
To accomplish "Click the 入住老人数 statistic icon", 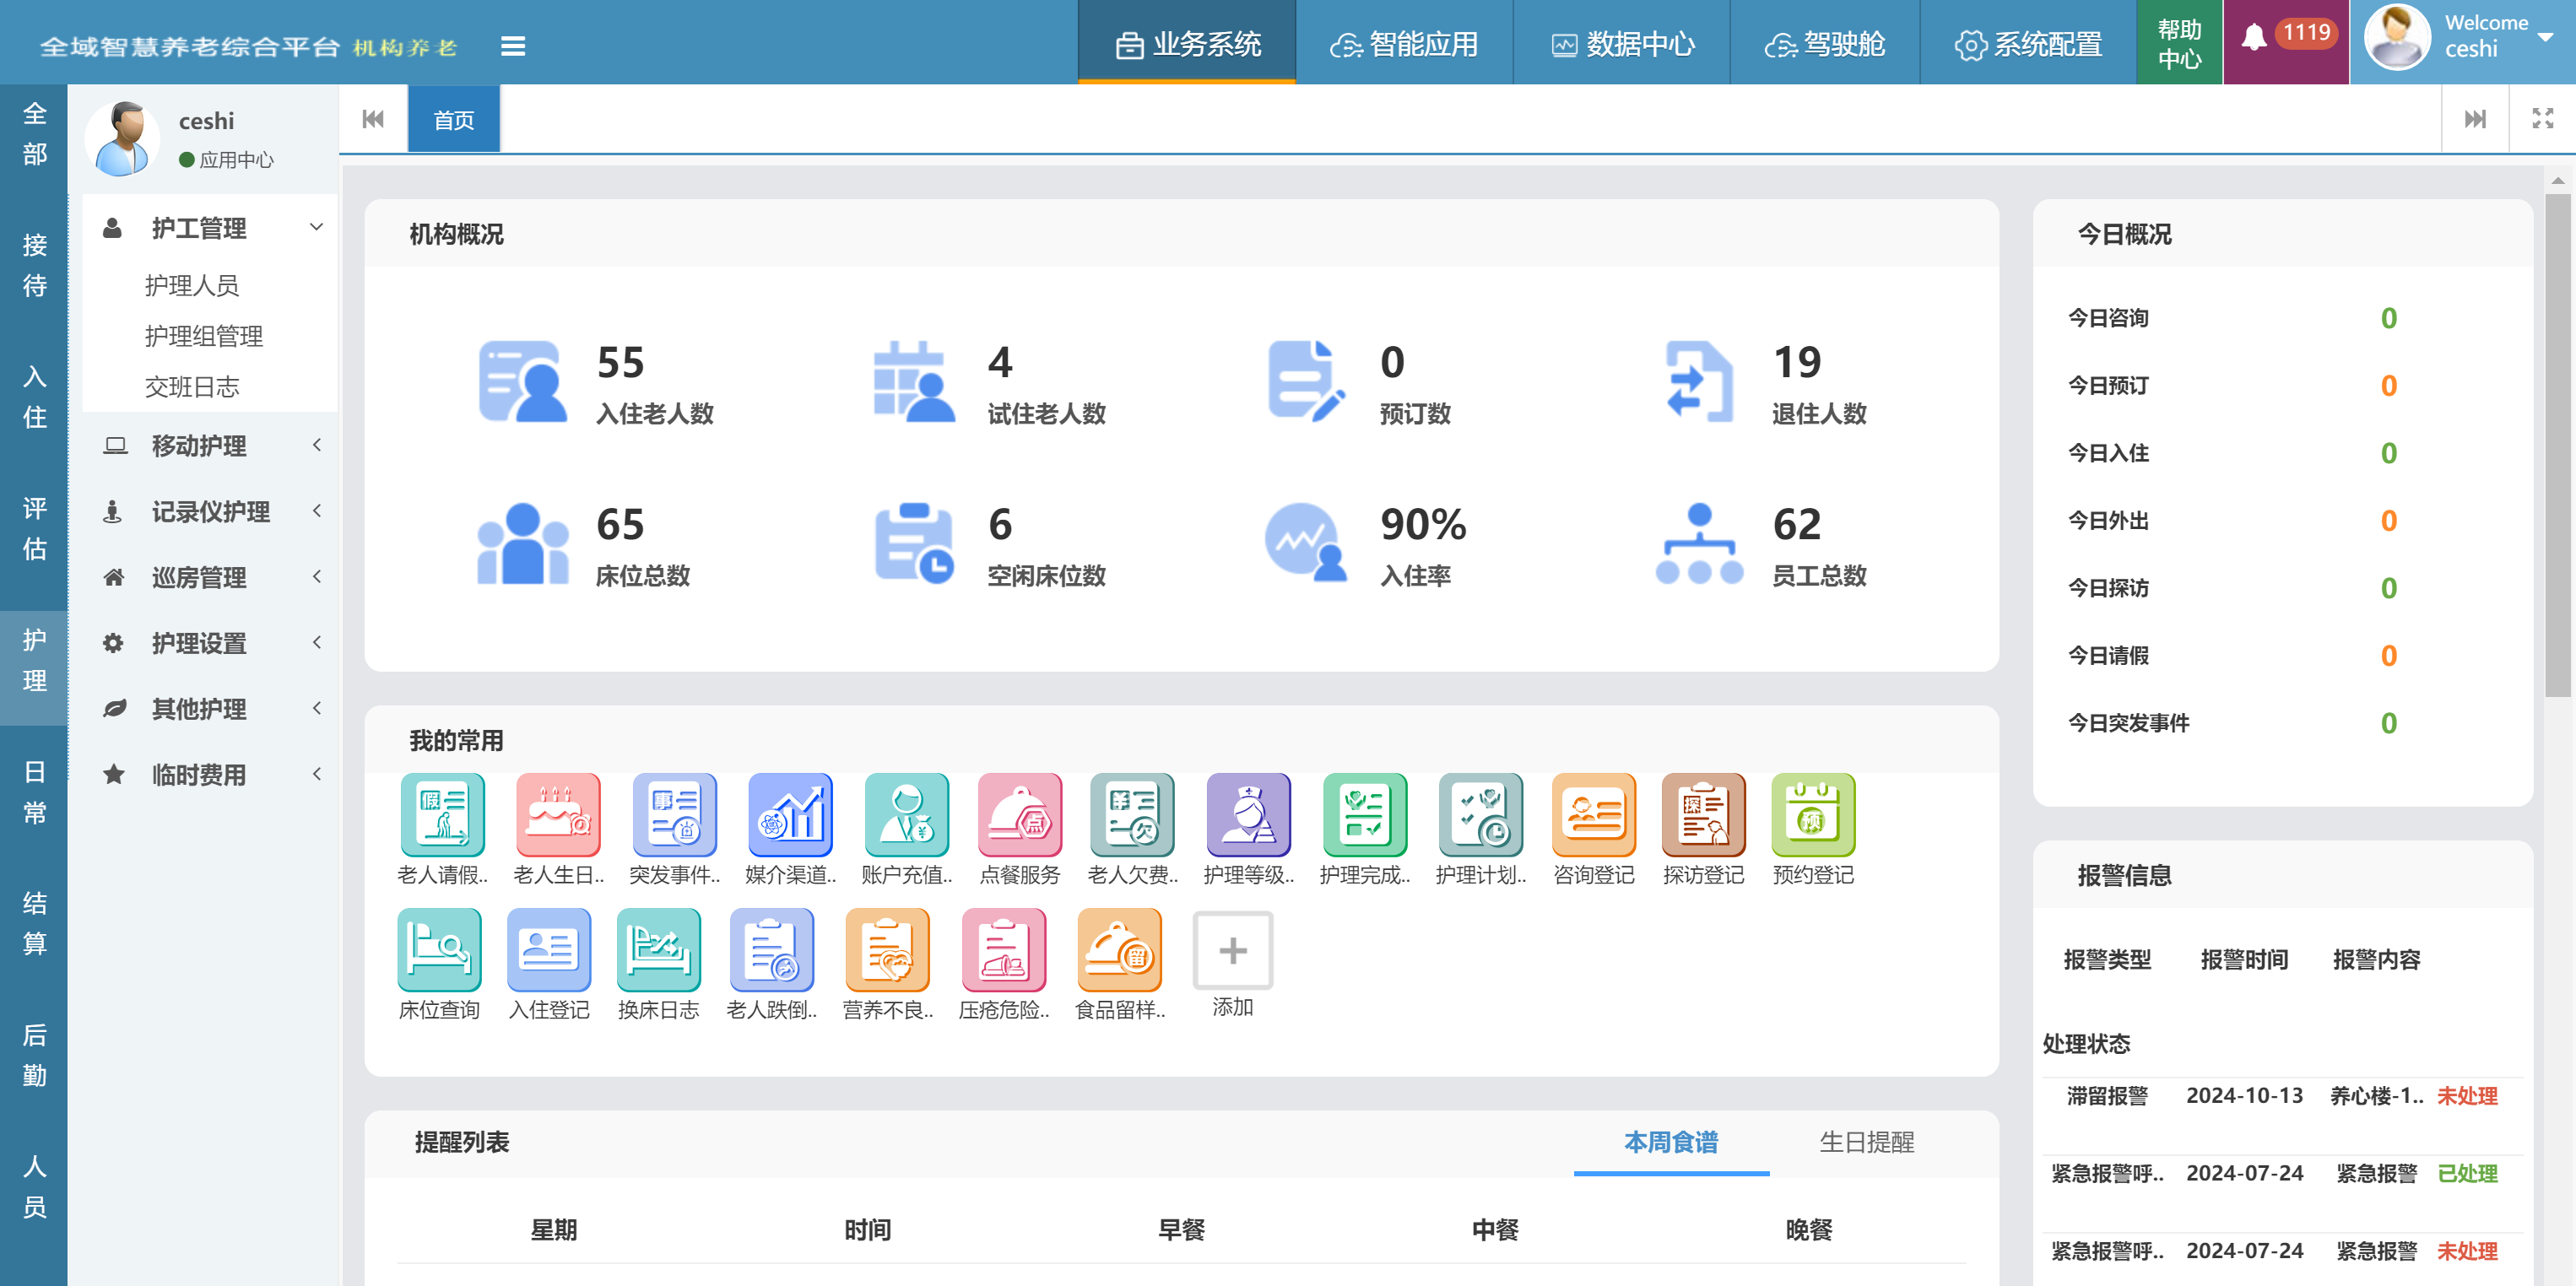I will [x=522, y=381].
